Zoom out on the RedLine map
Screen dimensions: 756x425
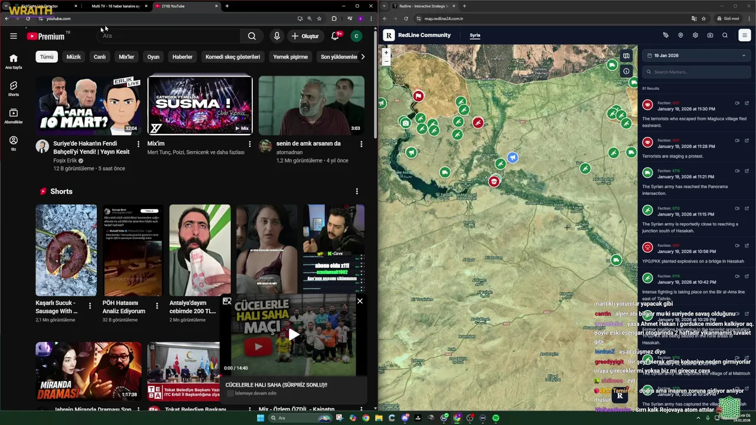(386, 61)
